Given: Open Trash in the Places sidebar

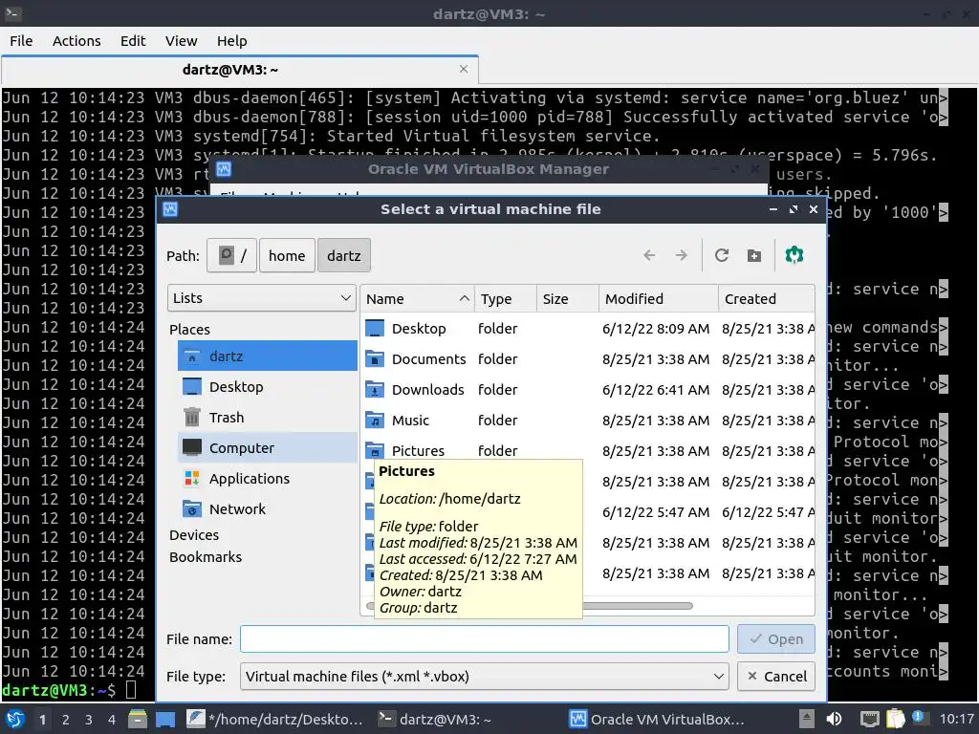Looking at the screenshot, I should point(268,417).
